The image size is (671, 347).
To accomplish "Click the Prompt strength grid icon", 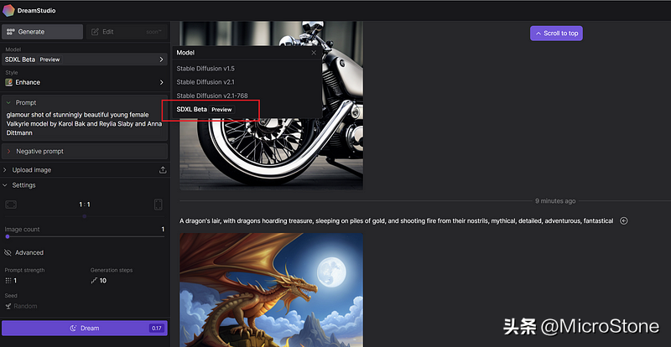I will (8, 281).
